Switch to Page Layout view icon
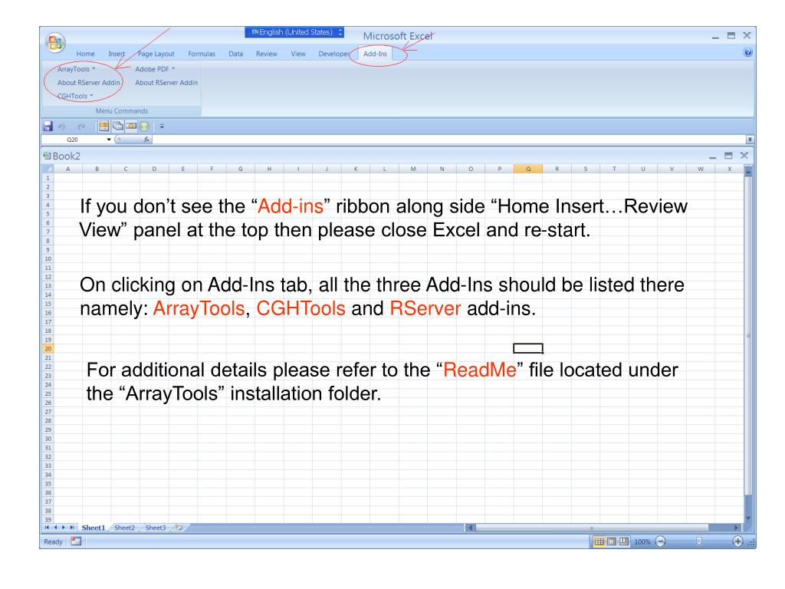The height and width of the screenshot is (589, 785). click(x=611, y=541)
